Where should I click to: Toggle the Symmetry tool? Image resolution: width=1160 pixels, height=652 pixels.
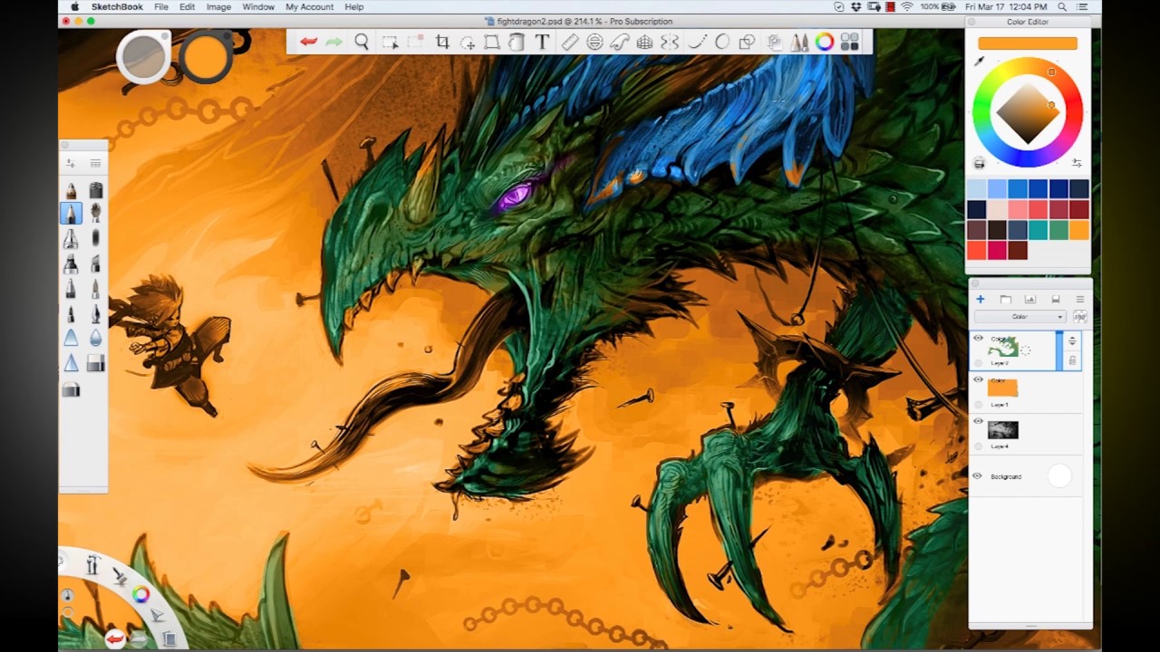click(670, 42)
